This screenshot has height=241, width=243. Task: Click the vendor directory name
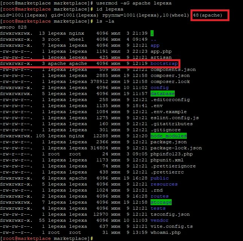[x=159, y=220]
